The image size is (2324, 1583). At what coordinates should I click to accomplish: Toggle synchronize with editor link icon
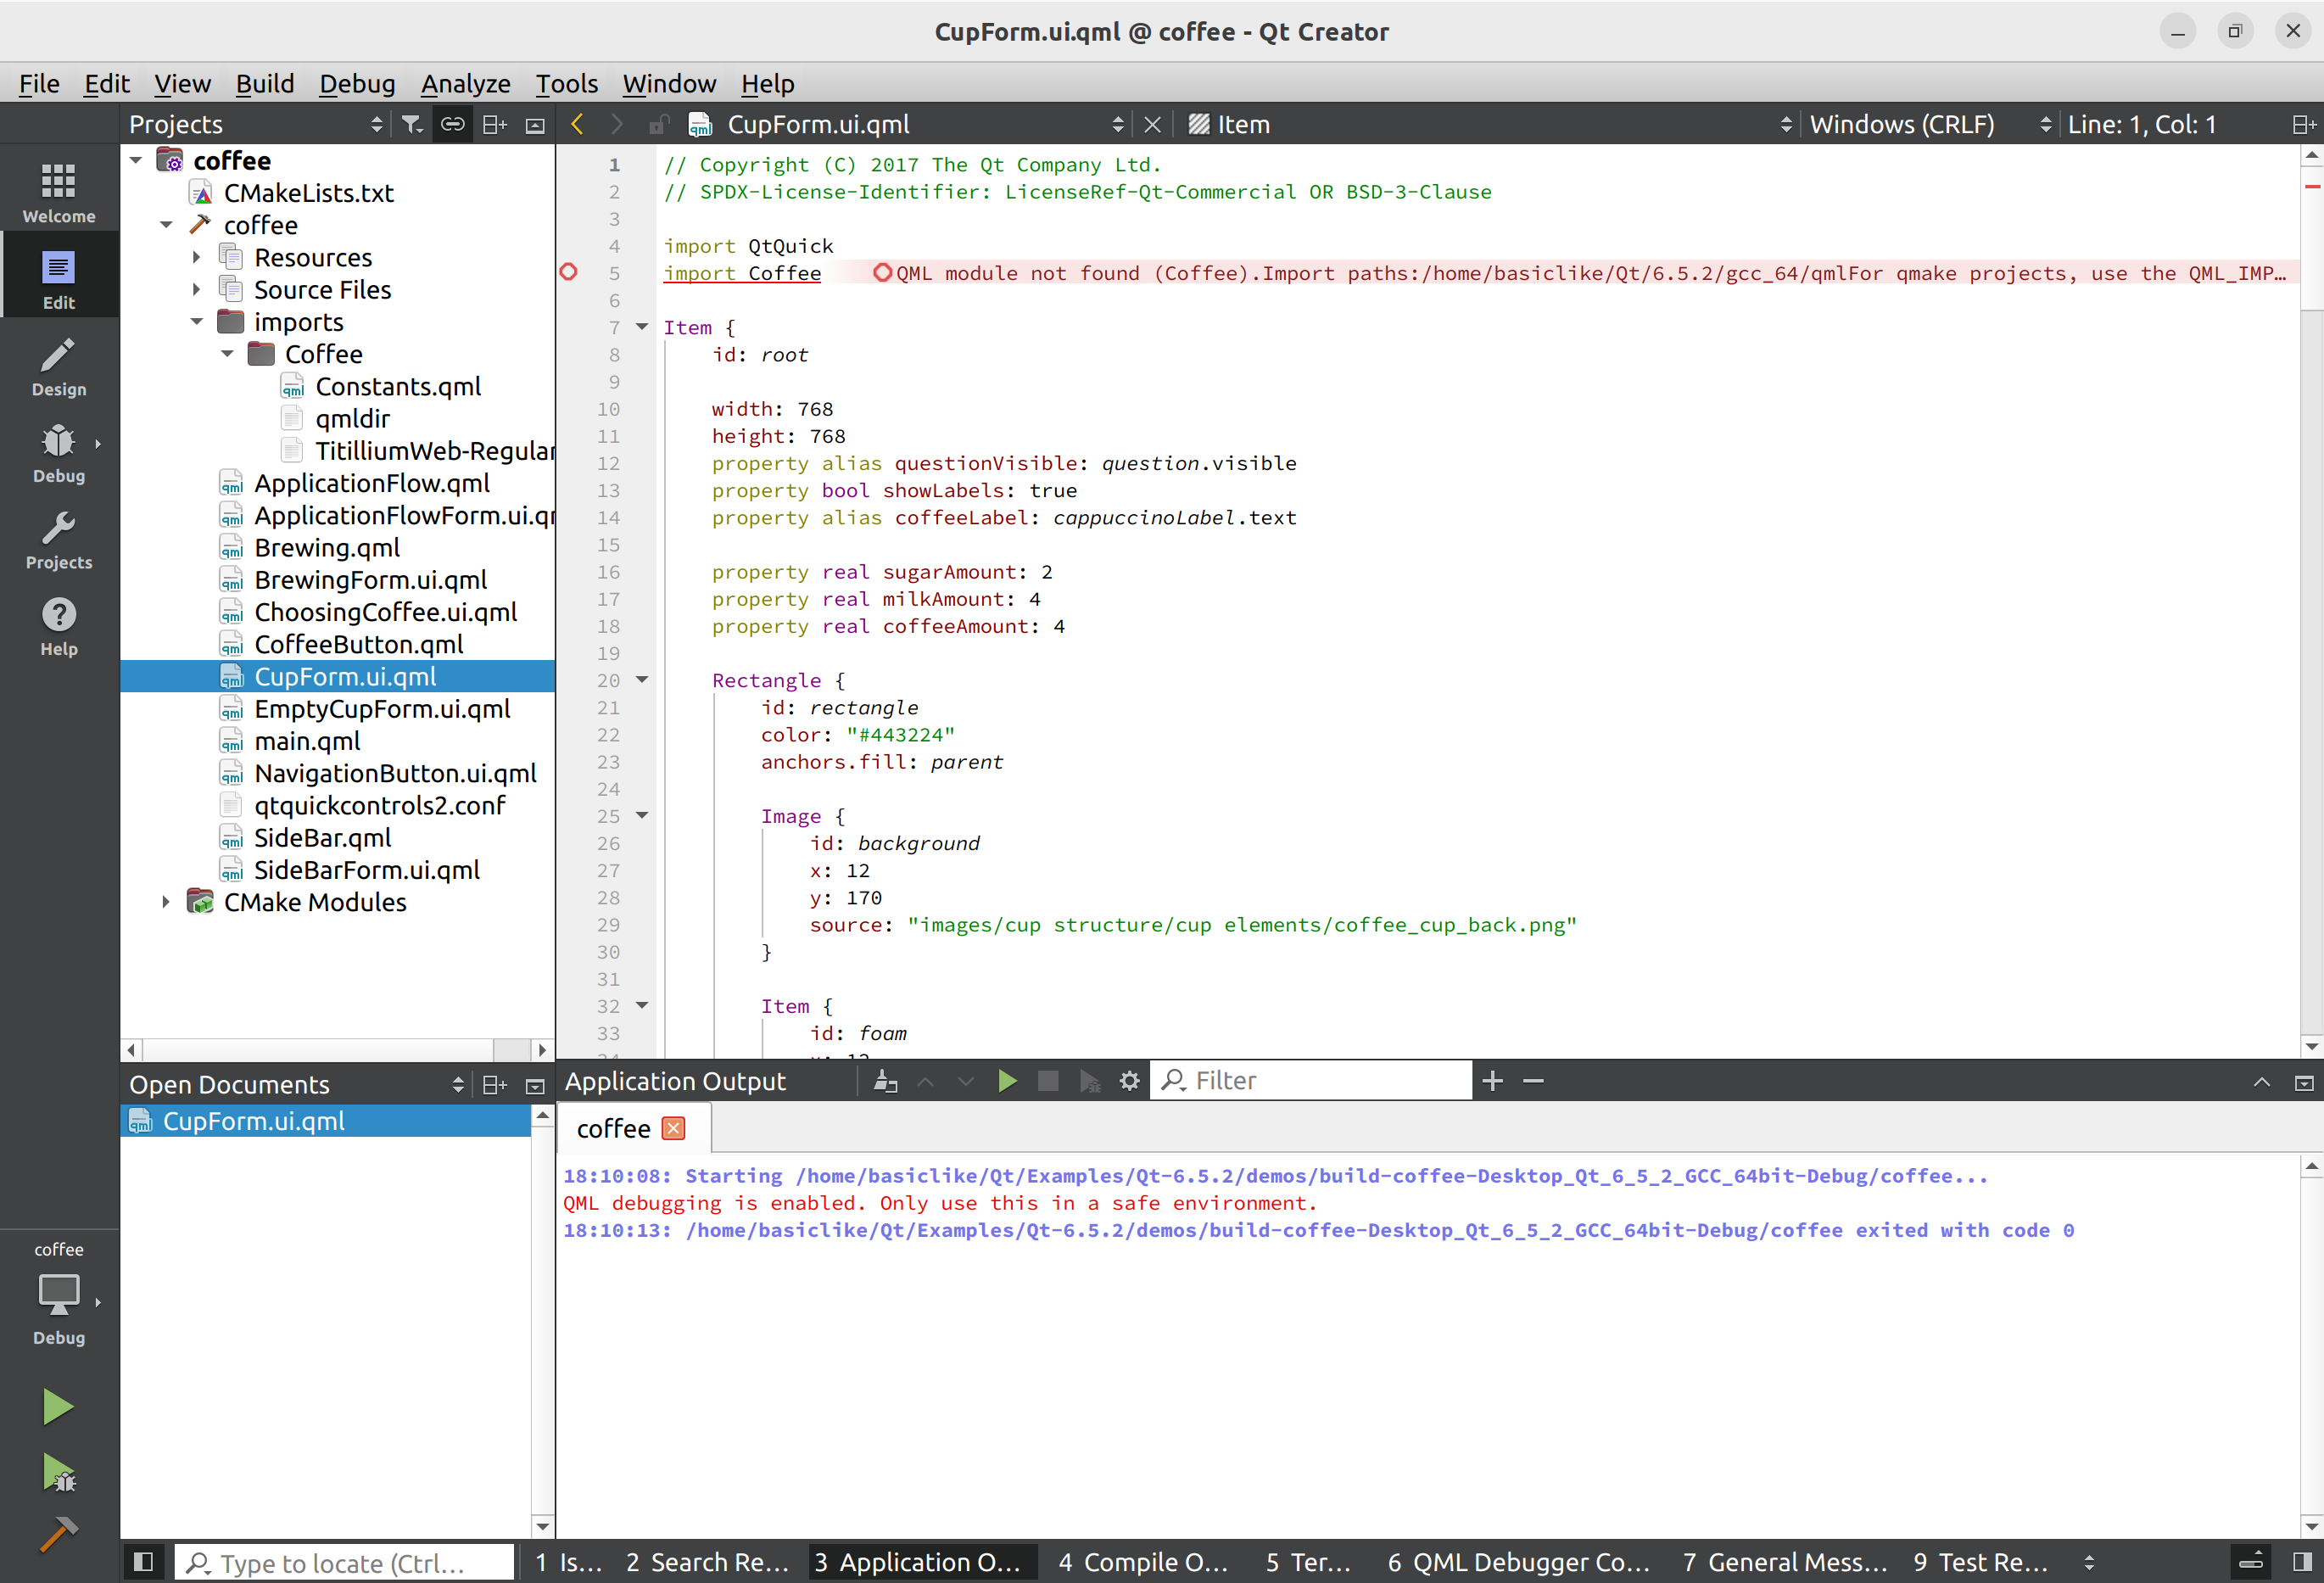(453, 124)
